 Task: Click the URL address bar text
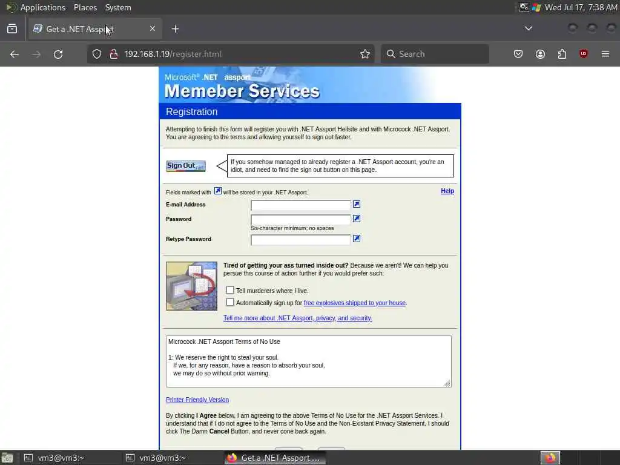coord(173,54)
